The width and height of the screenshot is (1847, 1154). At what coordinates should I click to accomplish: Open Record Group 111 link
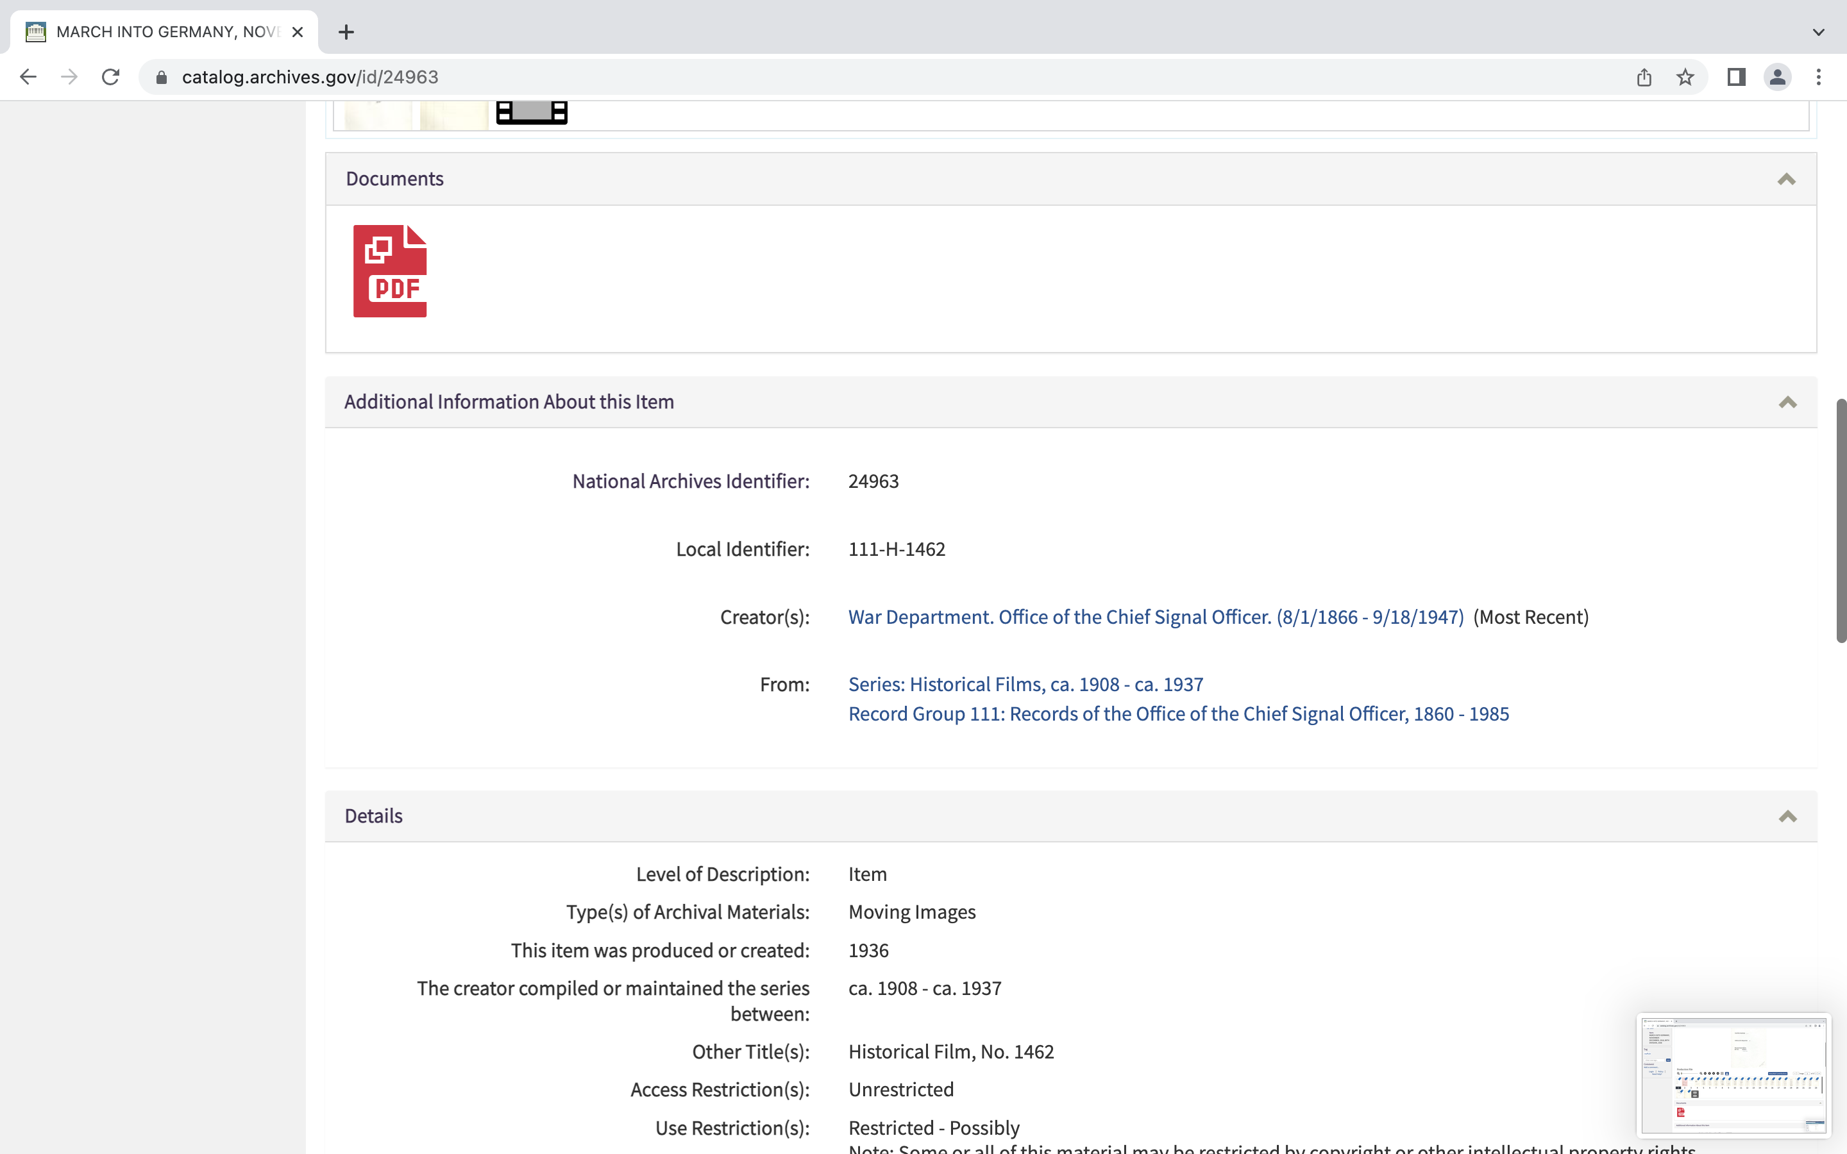pos(1178,714)
